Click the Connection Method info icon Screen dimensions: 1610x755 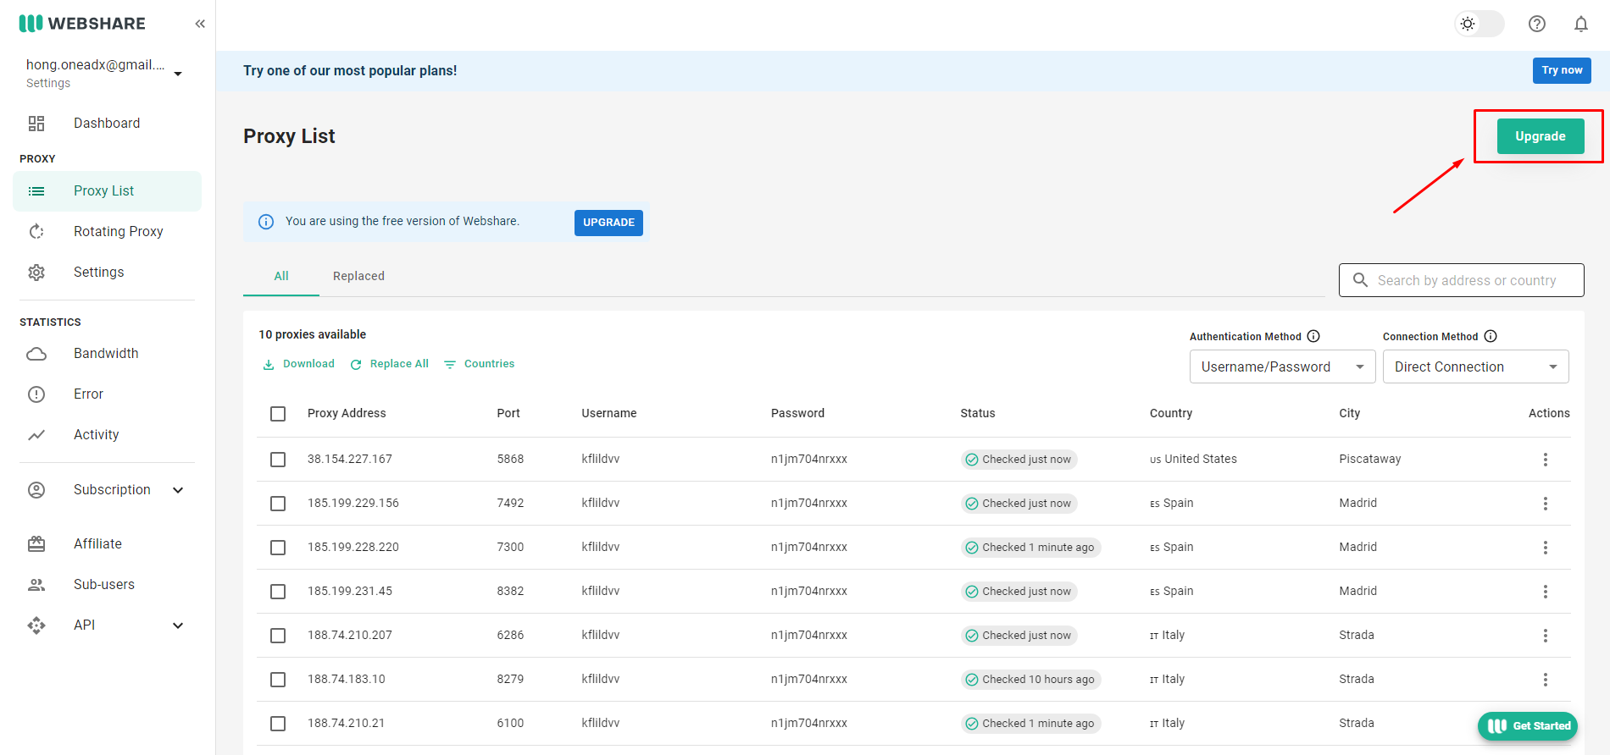coord(1491,336)
